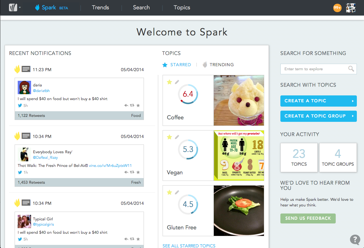Favorite the Everybody Loves Ray' tweet
Viewport: 364px width, 248px height.
click(138, 172)
